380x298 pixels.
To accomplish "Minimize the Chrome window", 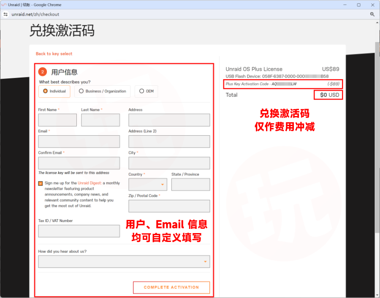I will 345,5.
